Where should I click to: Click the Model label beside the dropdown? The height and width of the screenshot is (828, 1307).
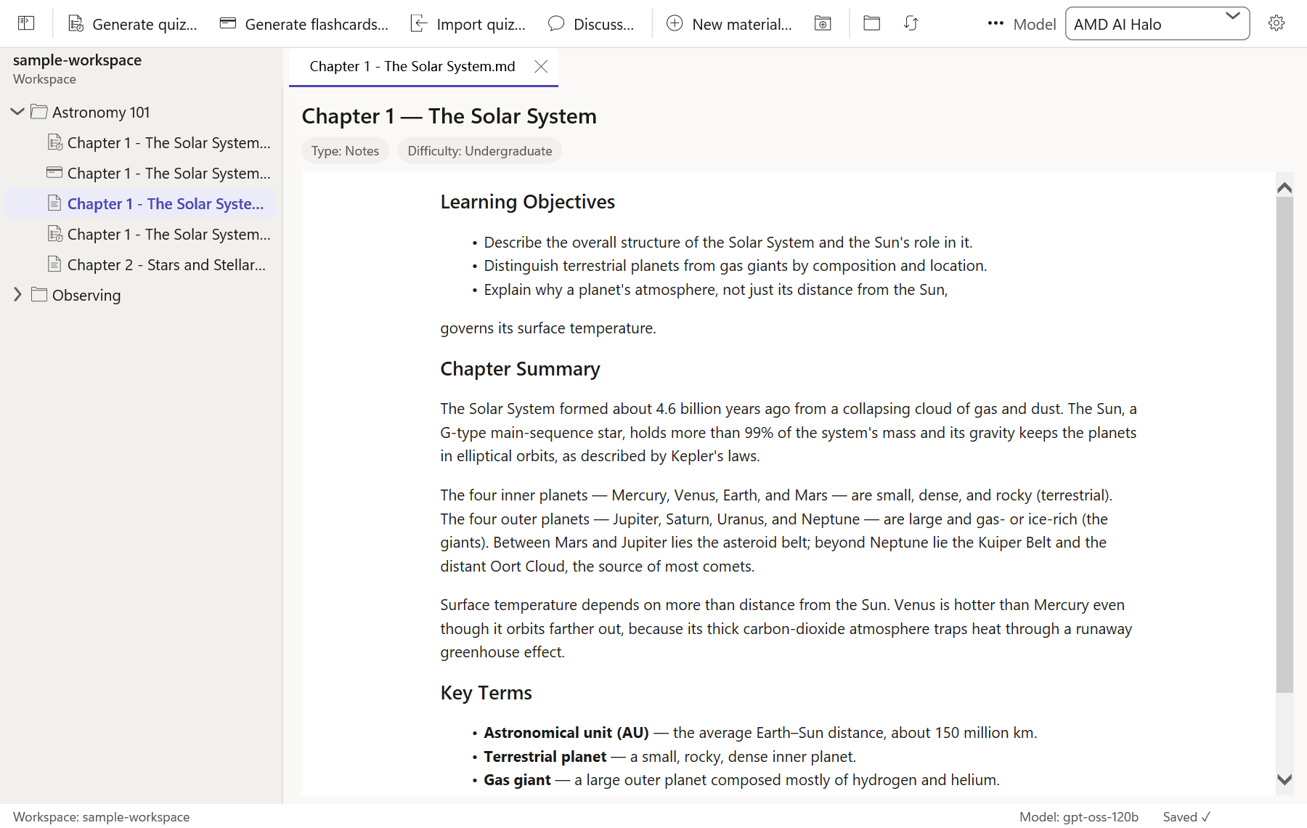pyautogui.click(x=1035, y=24)
